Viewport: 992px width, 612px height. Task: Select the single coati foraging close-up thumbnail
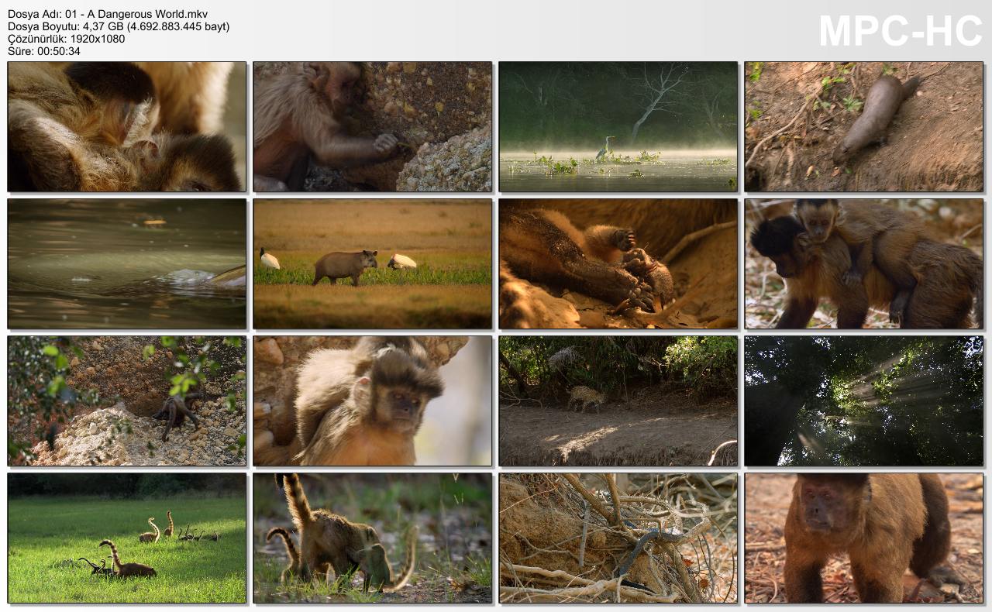(x=373, y=538)
